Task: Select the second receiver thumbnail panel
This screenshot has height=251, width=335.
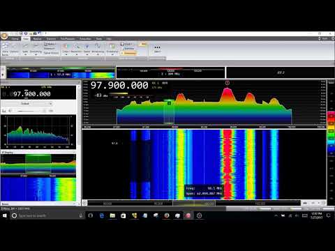Action: (170, 73)
